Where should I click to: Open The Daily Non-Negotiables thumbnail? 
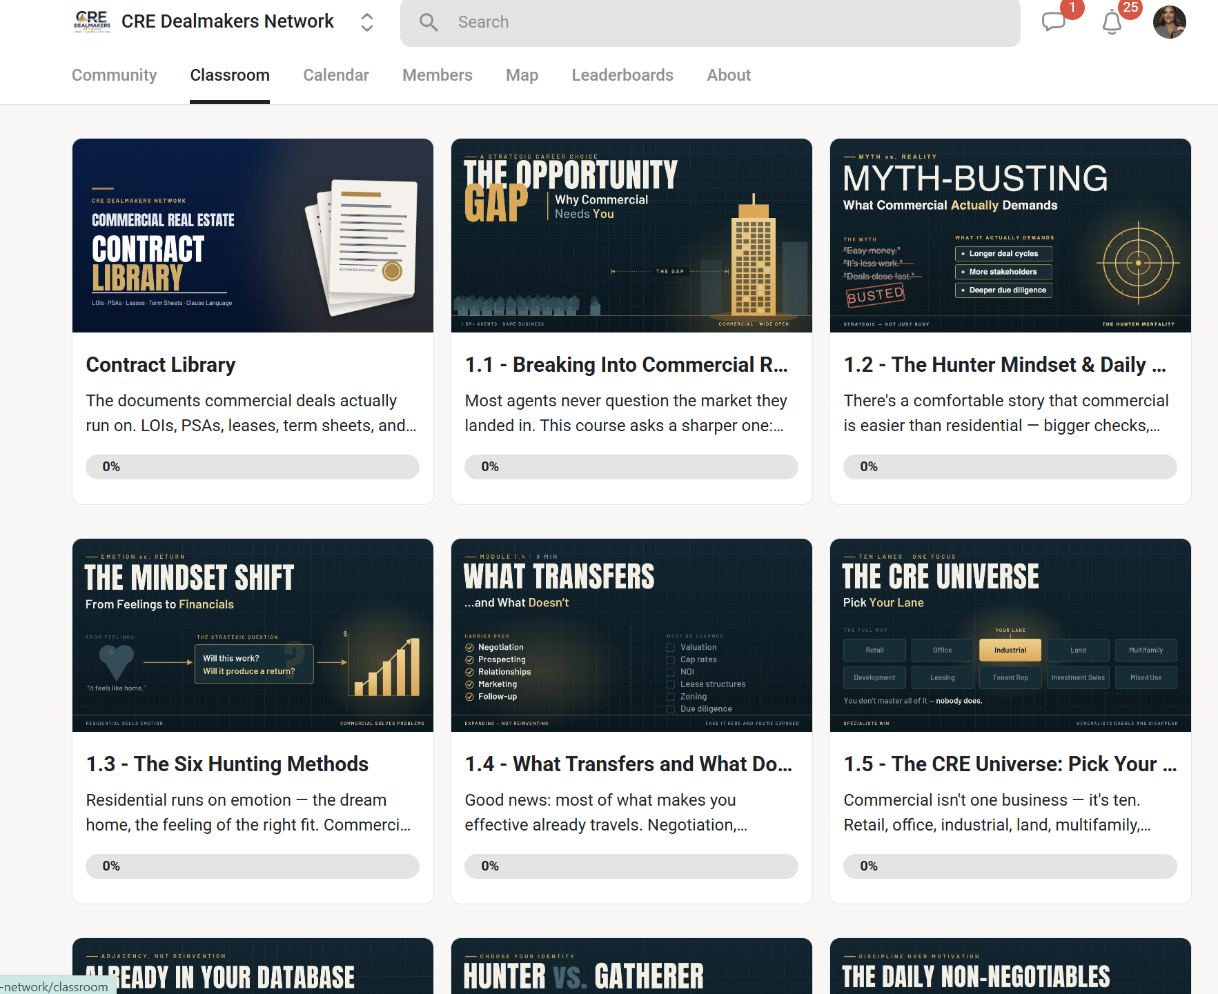click(1010, 966)
